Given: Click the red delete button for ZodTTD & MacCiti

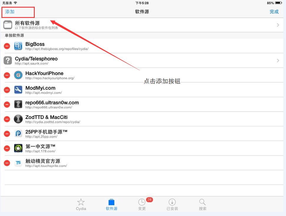Looking at the screenshot, I should [7, 119].
